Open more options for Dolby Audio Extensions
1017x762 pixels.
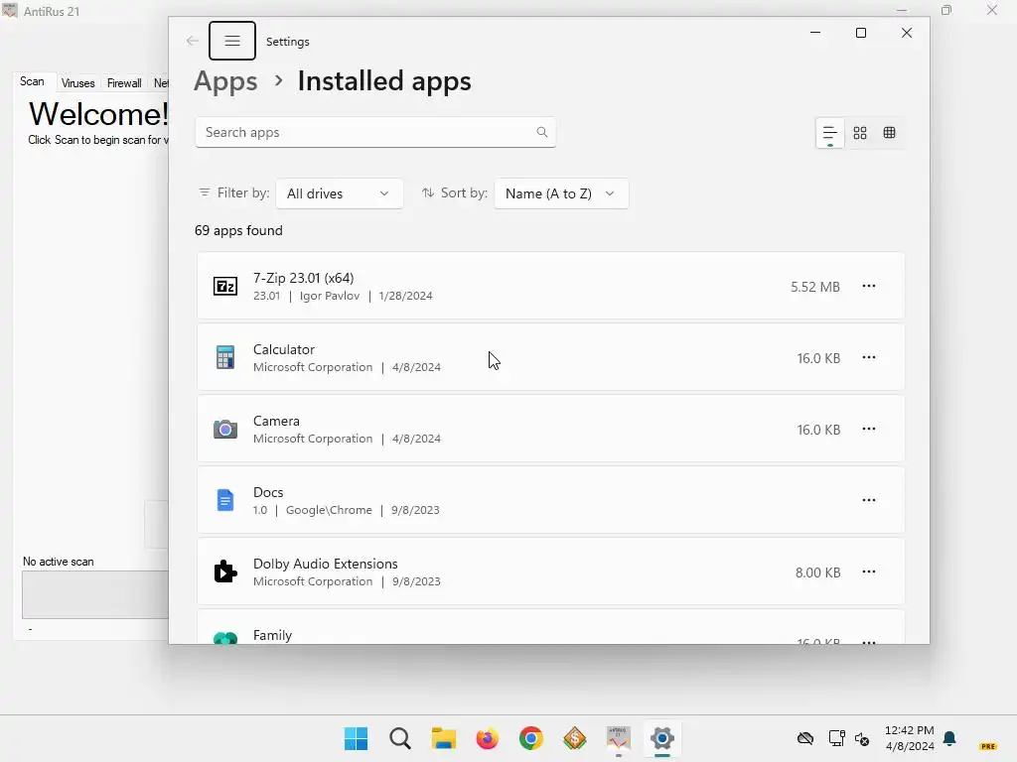[869, 571]
